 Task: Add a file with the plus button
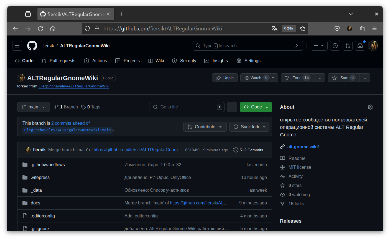click(x=232, y=107)
